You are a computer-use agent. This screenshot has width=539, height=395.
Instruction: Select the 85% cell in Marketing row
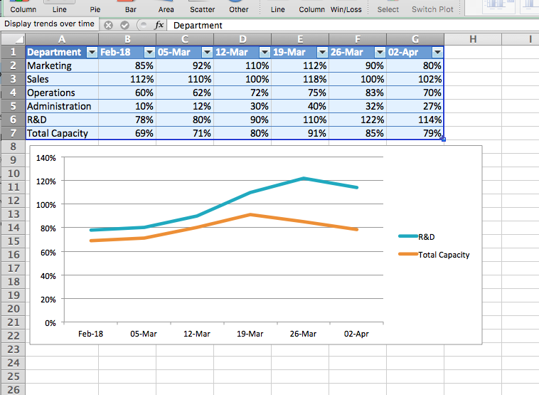click(127, 65)
